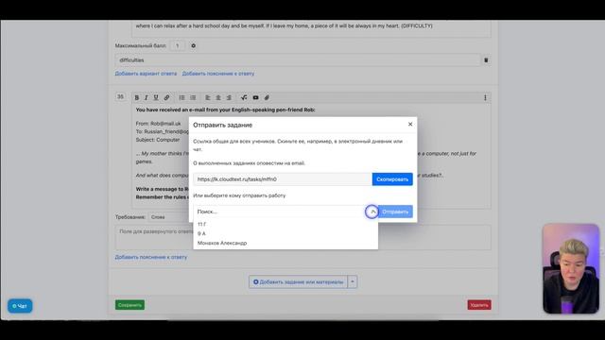
Task: Align text center in the editor toolbar
Action: (218, 98)
